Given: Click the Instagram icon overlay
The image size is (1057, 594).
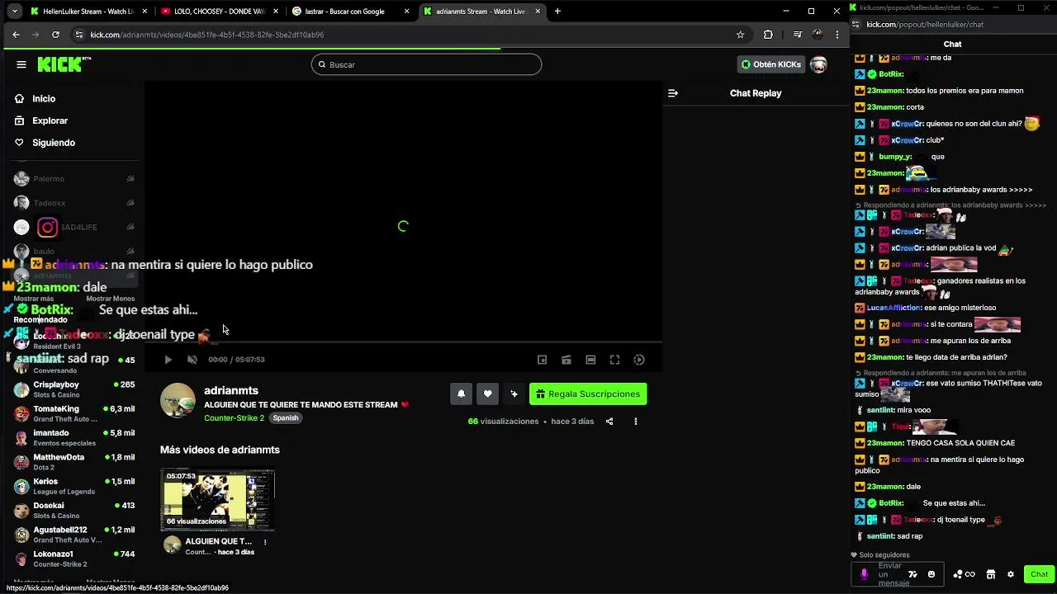Looking at the screenshot, I should pyautogui.click(x=47, y=227).
